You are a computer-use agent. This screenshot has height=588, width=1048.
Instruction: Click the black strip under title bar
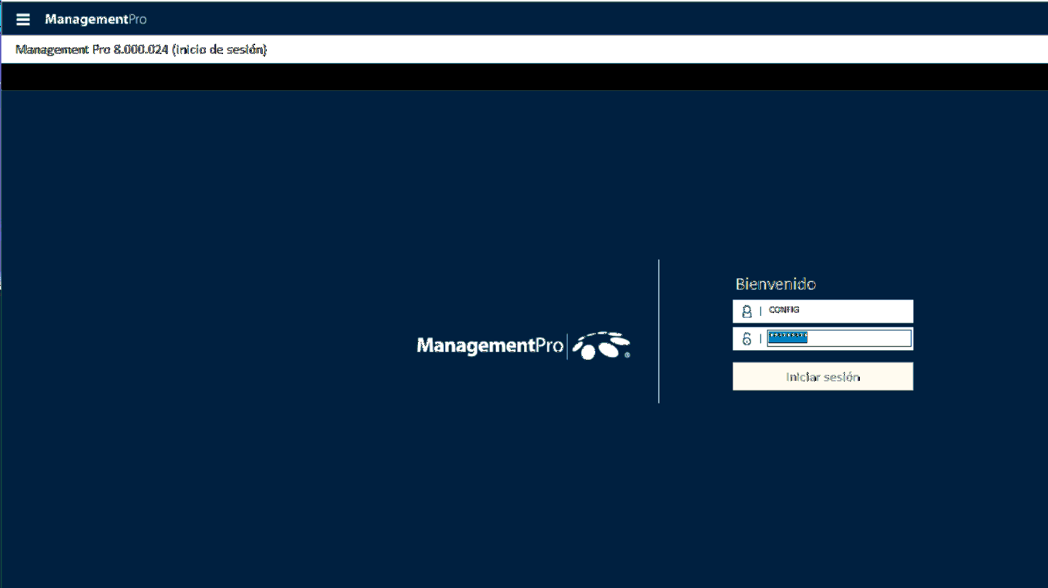click(x=524, y=77)
